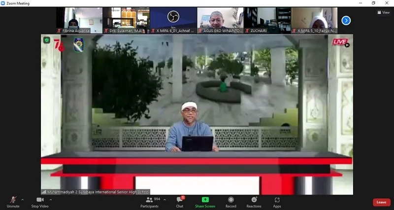Select AGUS EKO WINANTO video thumbnail
Screen dimensions: 394x210
(x=220, y=20)
